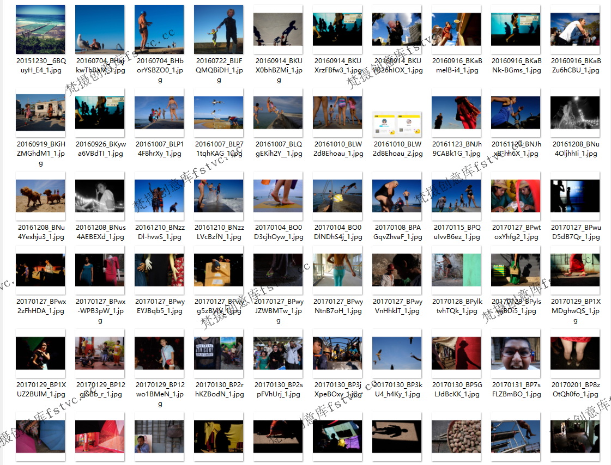Click file name 20160914_BKUX0bhBZMi_1.jpg
This screenshot has width=611, height=465.
tap(279, 70)
